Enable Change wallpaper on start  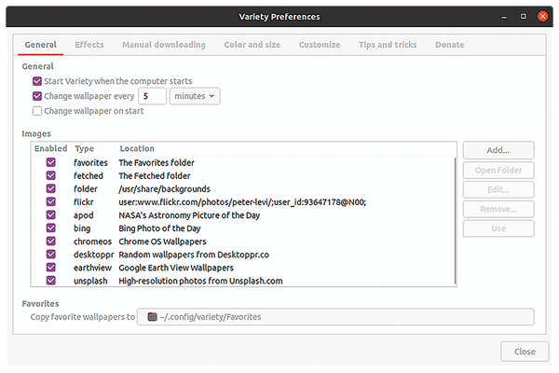tap(37, 111)
